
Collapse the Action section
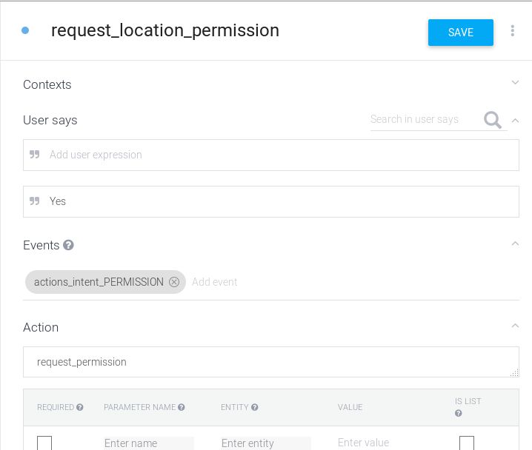(x=515, y=326)
